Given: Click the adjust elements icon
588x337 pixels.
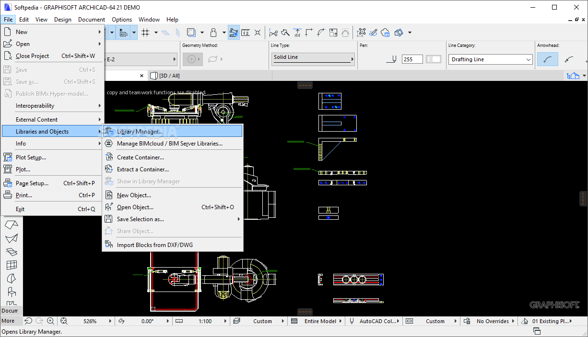Looking at the screenshot, I should coord(297,33).
